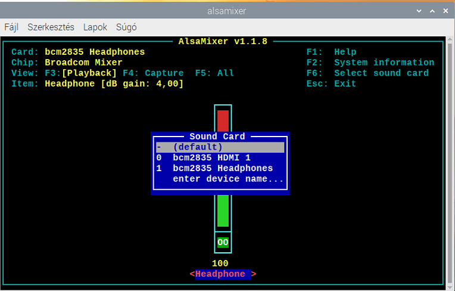
Task: Open the Súgó menu
Action: (x=126, y=27)
